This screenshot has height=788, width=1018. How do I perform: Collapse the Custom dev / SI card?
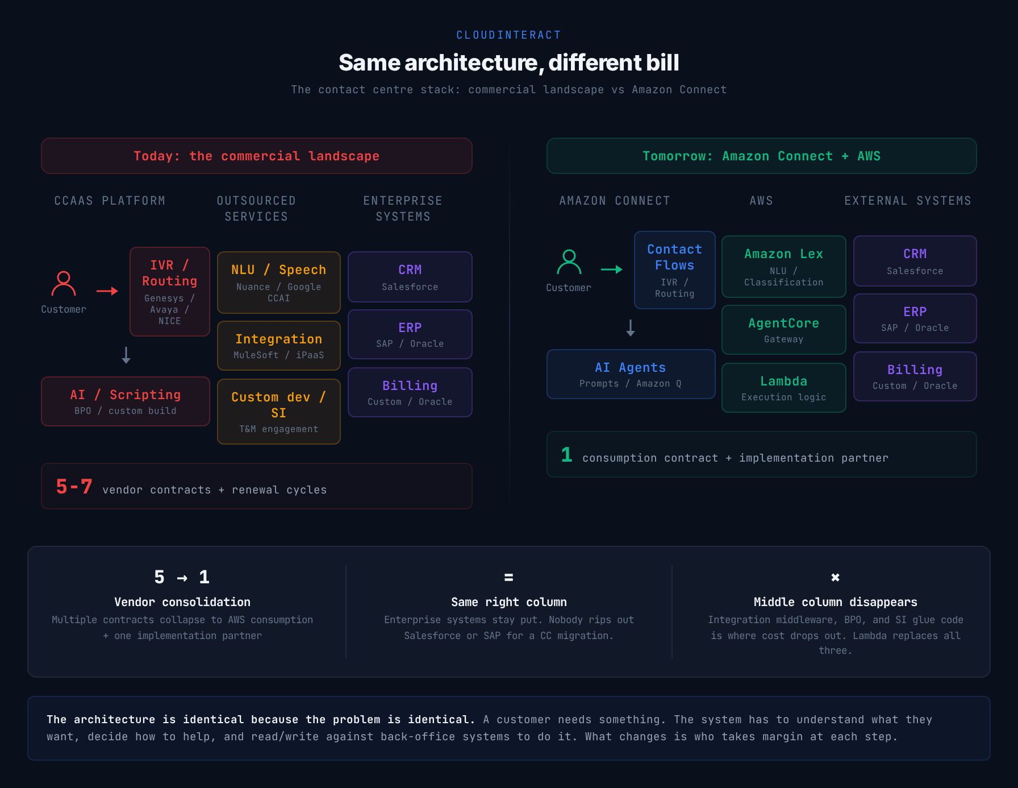click(278, 411)
